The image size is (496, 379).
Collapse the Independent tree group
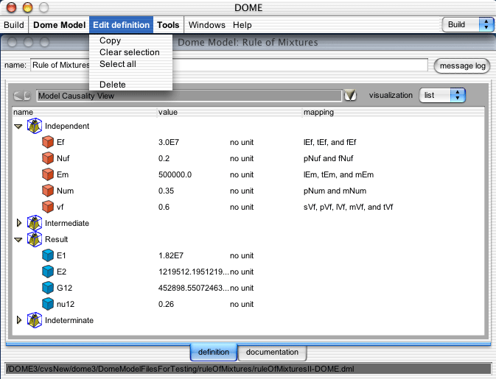point(18,127)
